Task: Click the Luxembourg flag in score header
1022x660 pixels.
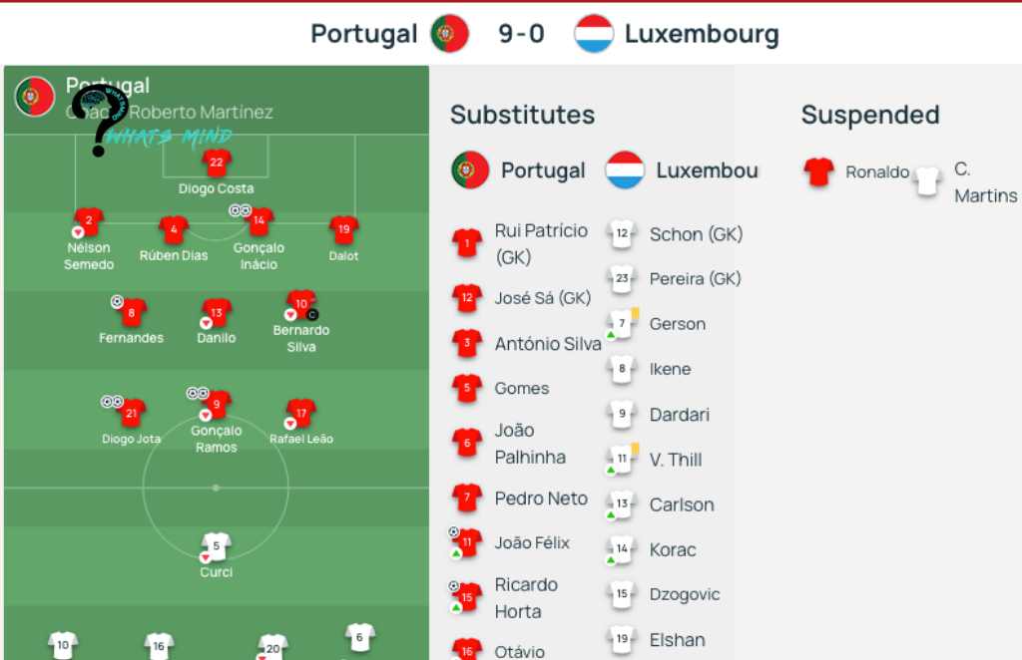Action: [x=594, y=34]
